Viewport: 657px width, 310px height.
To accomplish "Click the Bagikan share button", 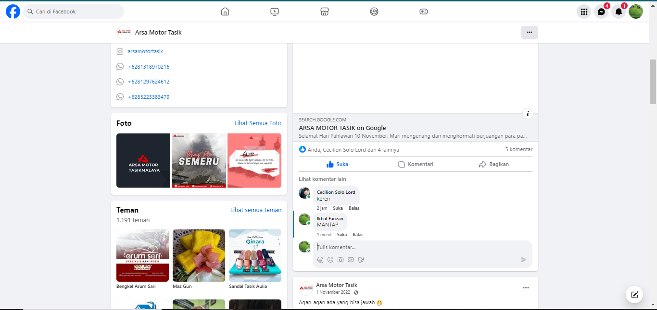I will coord(493,164).
